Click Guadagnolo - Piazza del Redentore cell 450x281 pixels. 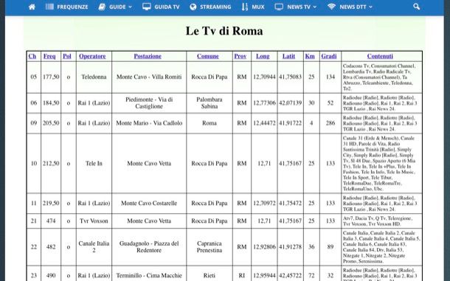[149, 247]
